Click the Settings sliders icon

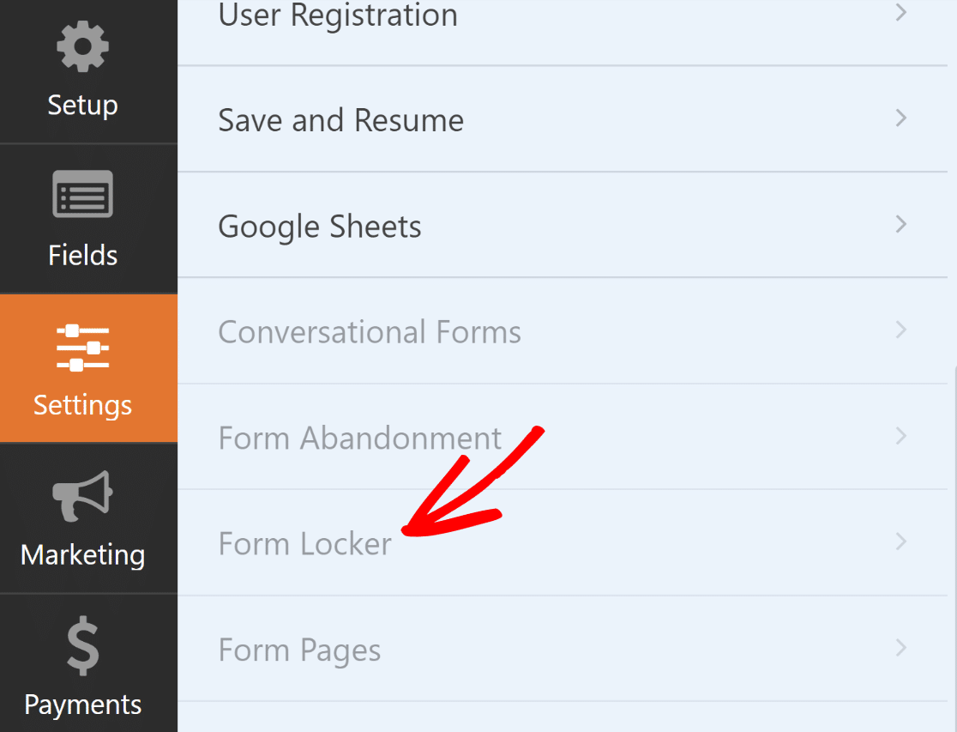82,348
